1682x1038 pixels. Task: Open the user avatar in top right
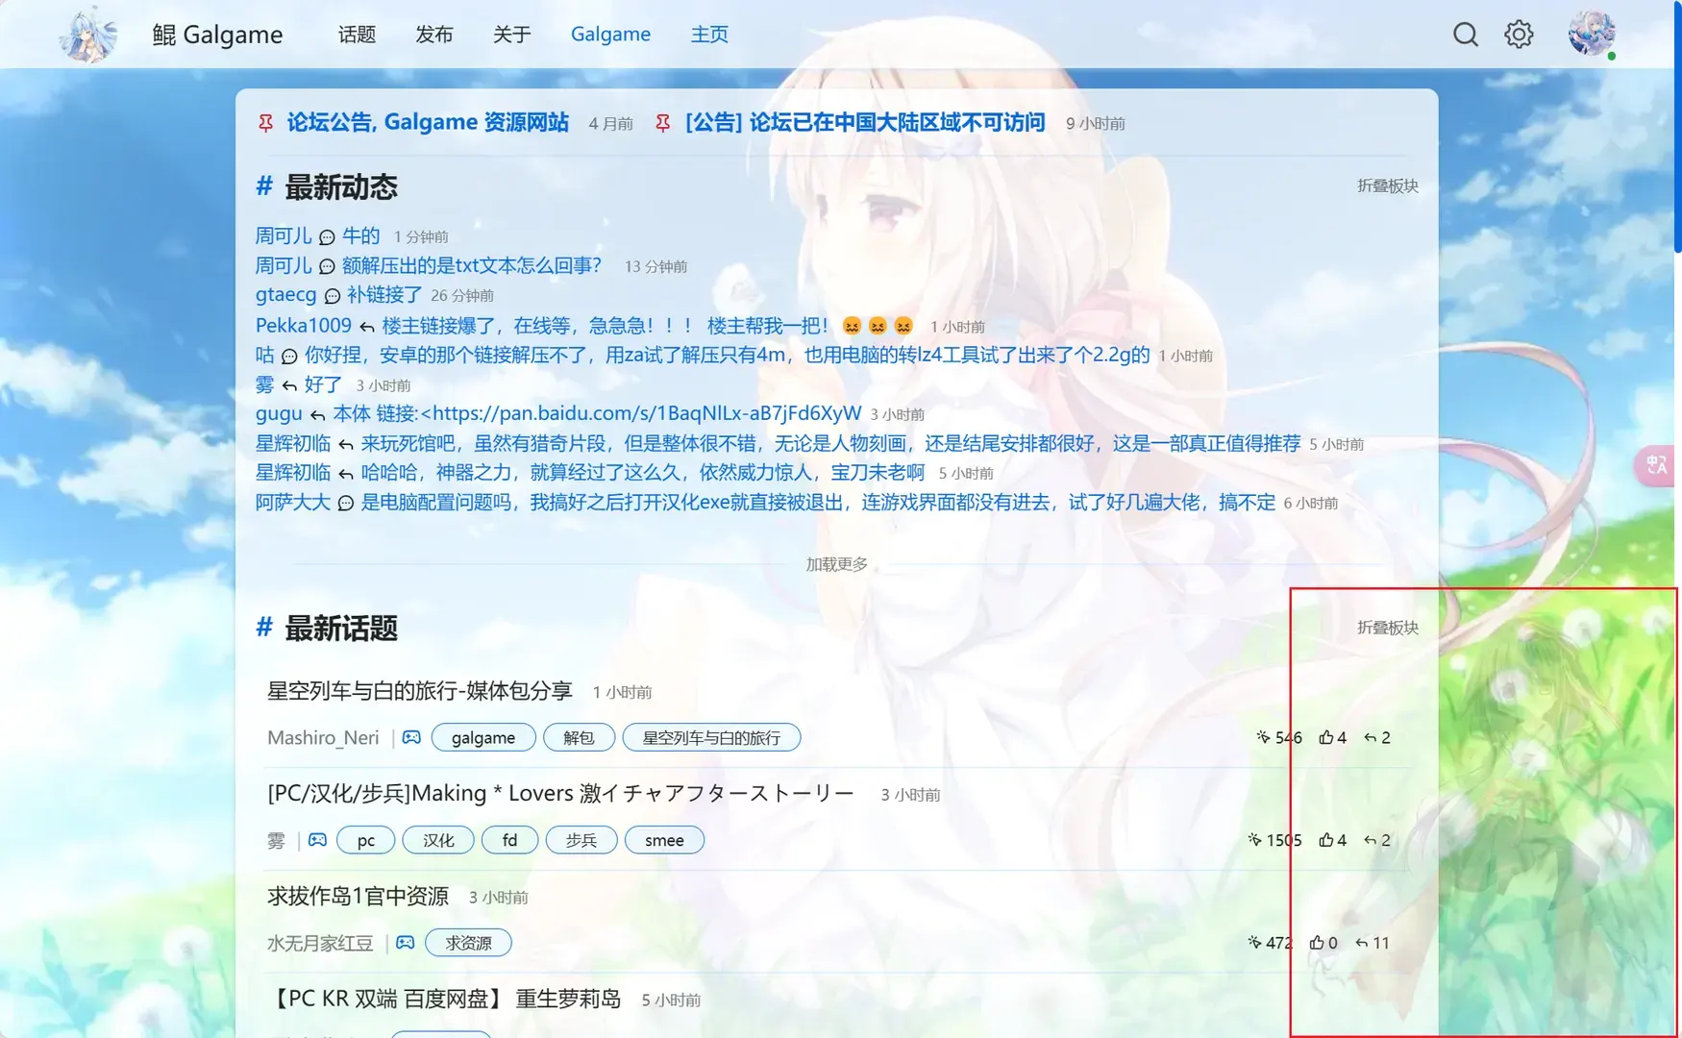pyautogui.click(x=1592, y=33)
